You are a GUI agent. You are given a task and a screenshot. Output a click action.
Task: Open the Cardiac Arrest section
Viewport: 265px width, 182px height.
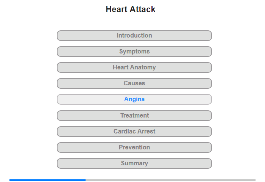point(134,132)
